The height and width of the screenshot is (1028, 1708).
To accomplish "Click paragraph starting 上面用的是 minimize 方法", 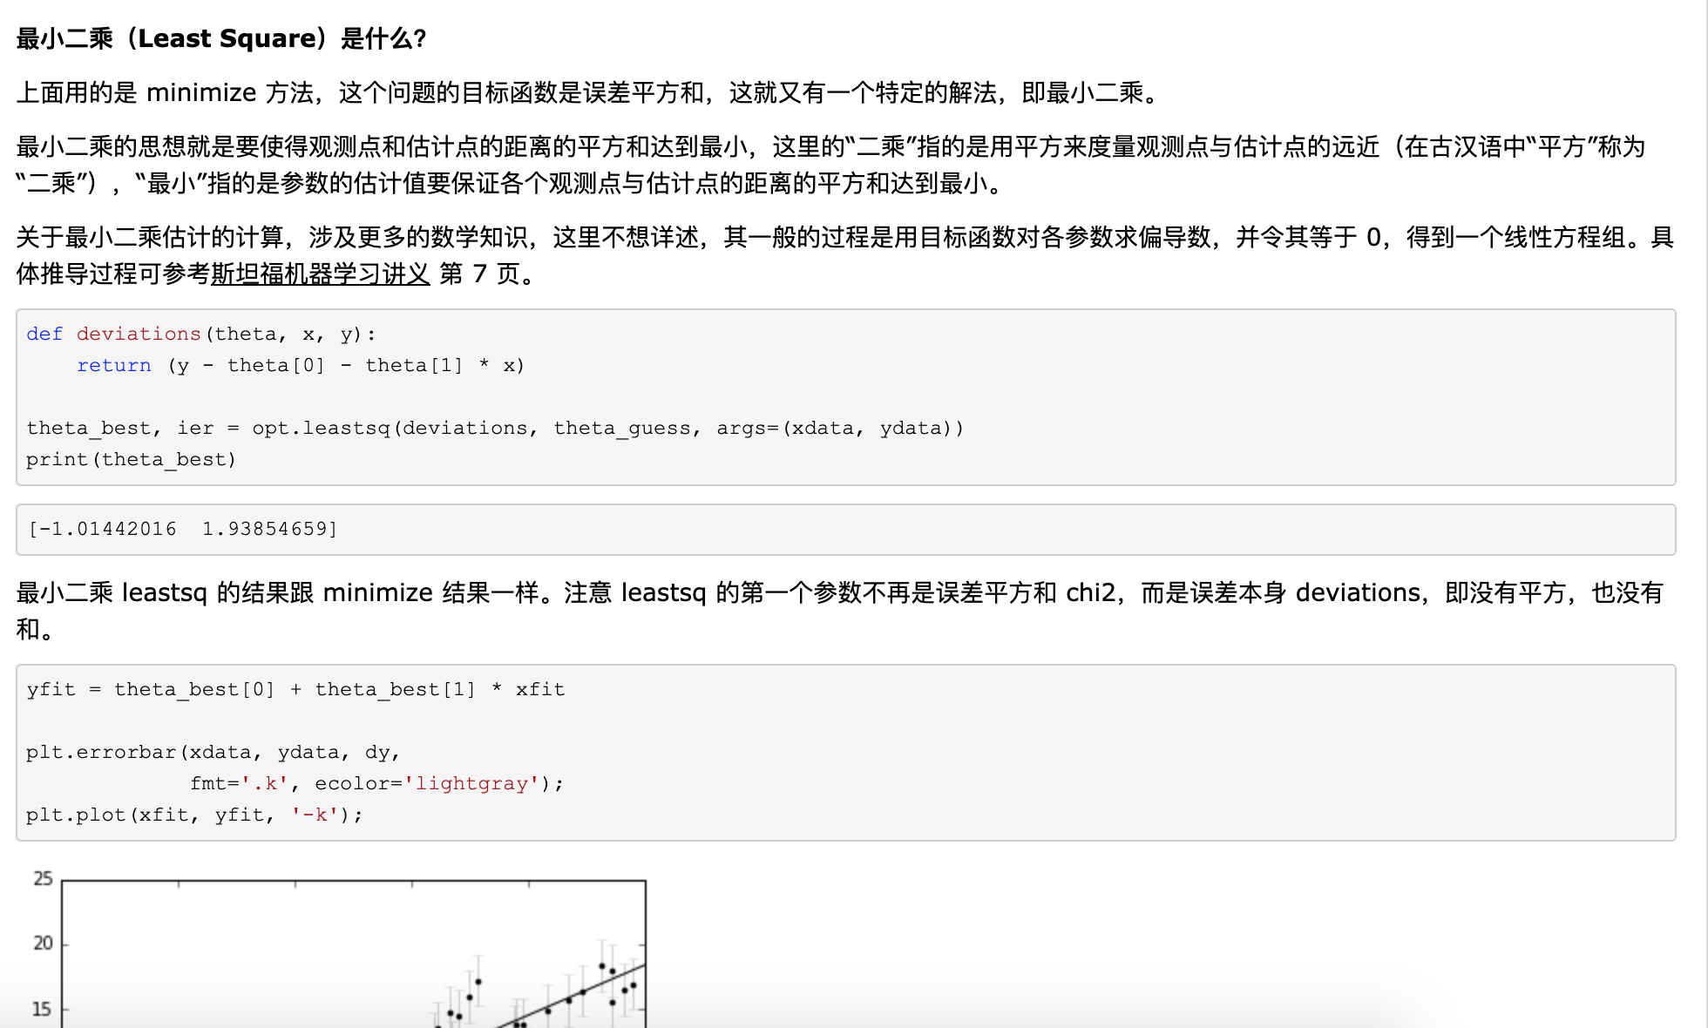I will point(588,92).
